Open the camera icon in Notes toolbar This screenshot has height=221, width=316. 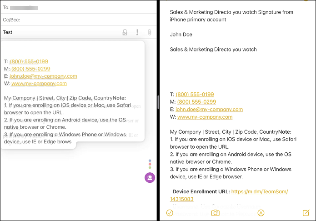tap(216, 212)
